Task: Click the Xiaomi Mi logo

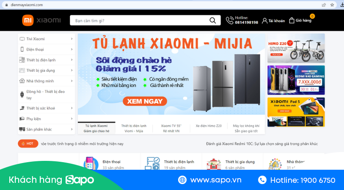Action: click(x=28, y=20)
